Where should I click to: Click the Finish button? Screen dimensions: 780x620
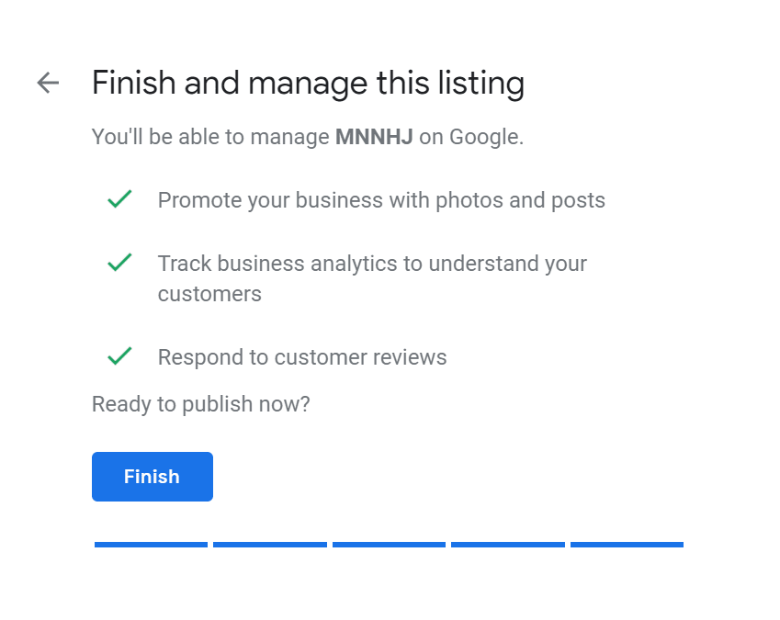point(153,477)
